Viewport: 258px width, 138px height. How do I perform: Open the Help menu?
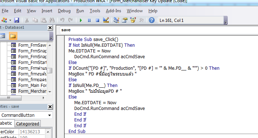point(153,11)
